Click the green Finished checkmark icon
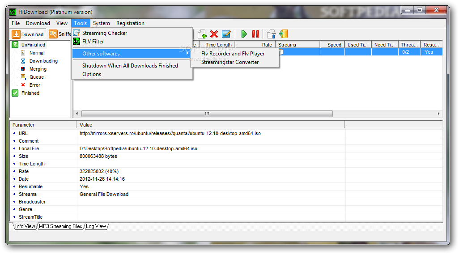This screenshot has width=459, height=254. point(15,93)
